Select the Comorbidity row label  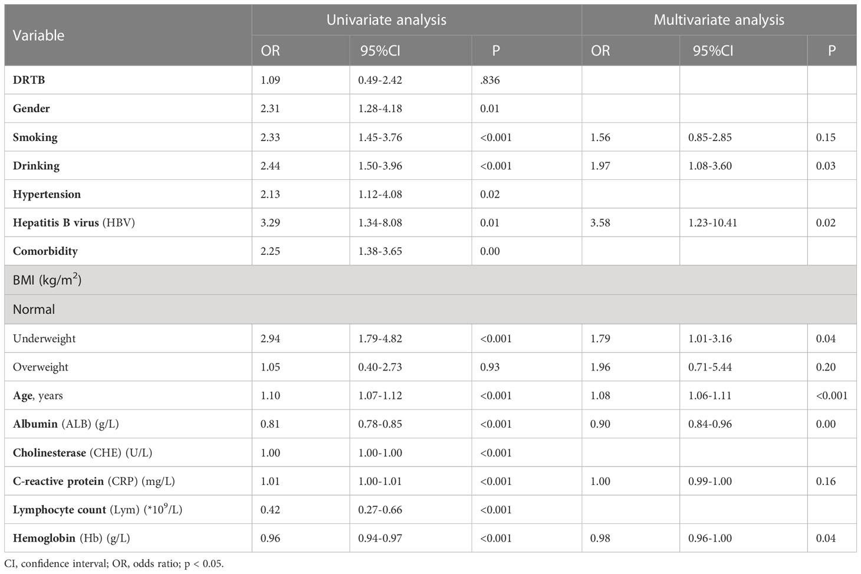coord(45,251)
